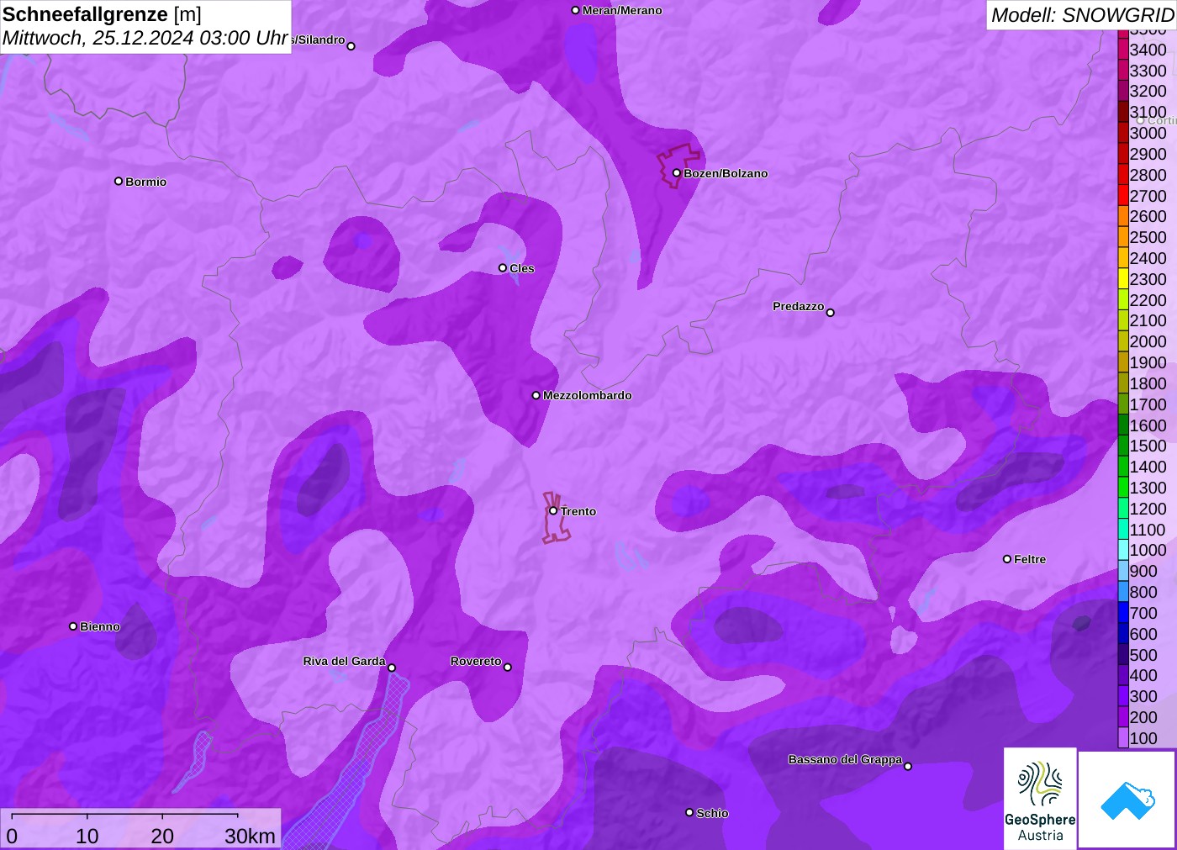The height and width of the screenshot is (850, 1177).
Task: Pick the 3100 m dark red swatch
Action: coord(1123,112)
